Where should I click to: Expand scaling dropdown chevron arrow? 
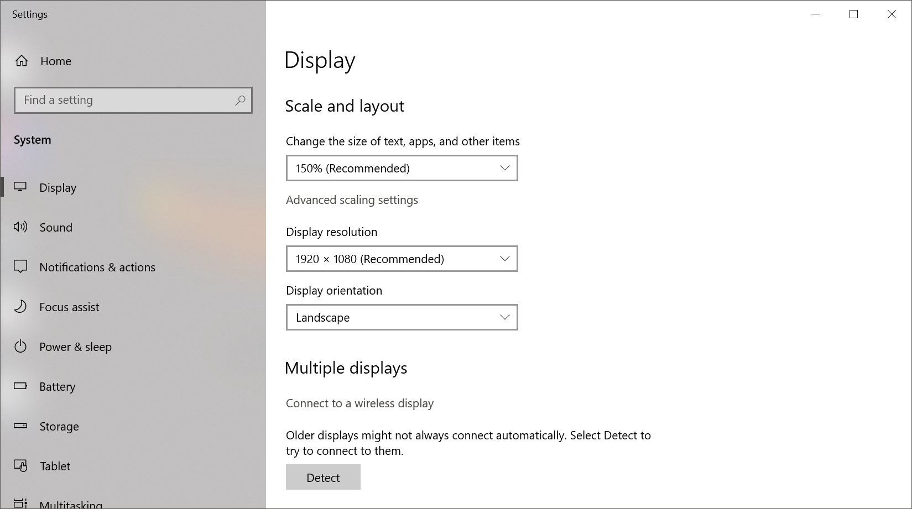pyautogui.click(x=504, y=168)
